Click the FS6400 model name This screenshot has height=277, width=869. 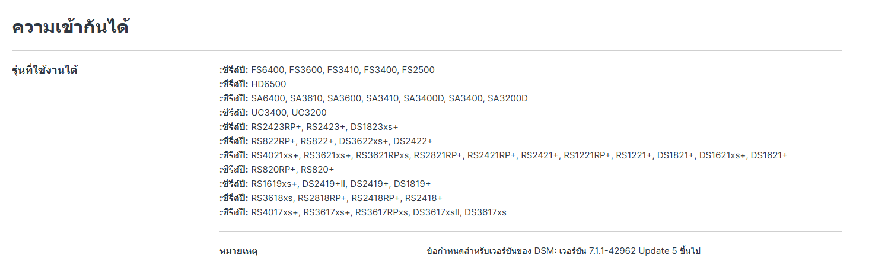268,70
